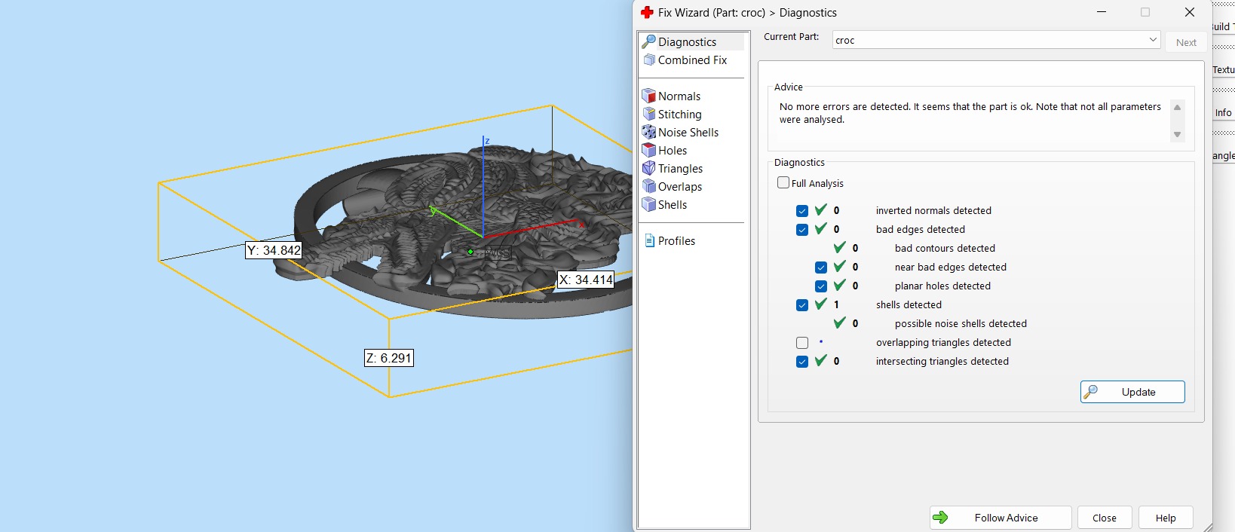
Task: Click the Info tab behind the wizard
Action: (x=1223, y=112)
